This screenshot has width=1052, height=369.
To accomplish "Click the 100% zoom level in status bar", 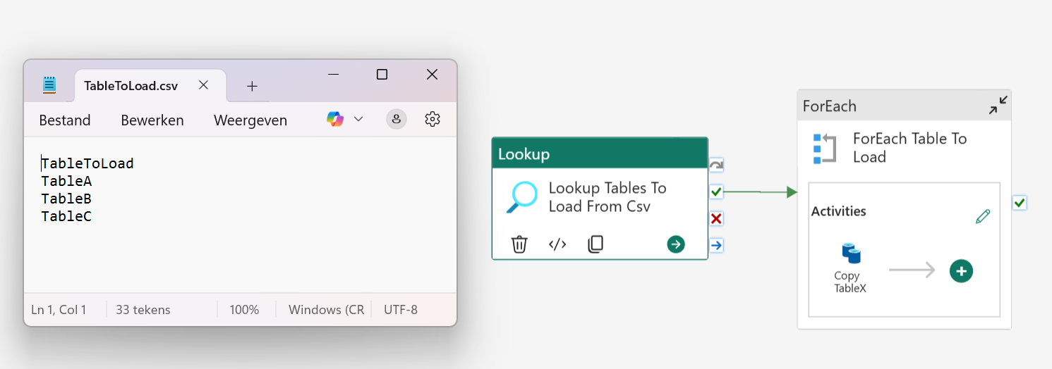I will (x=244, y=310).
